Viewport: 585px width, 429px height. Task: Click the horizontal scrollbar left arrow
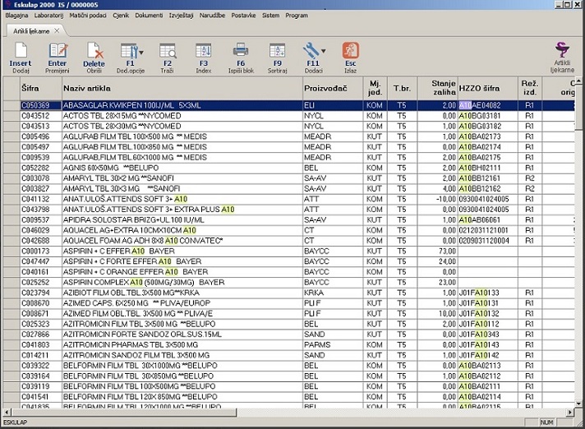pyautogui.click(x=7, y=412)
